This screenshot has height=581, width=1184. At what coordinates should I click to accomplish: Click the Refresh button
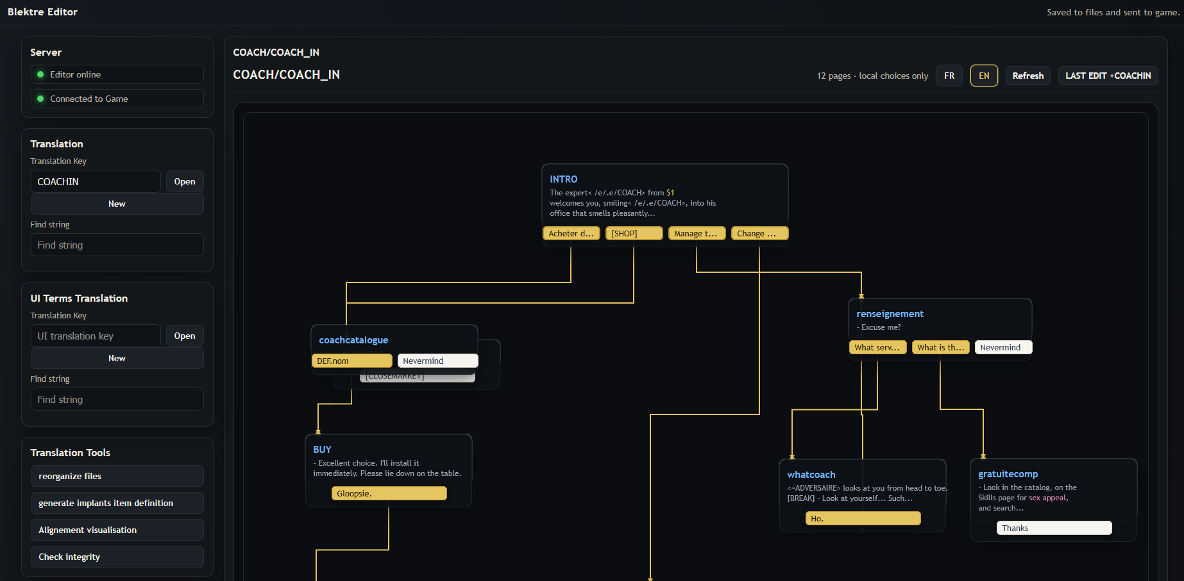point(1028,76)
